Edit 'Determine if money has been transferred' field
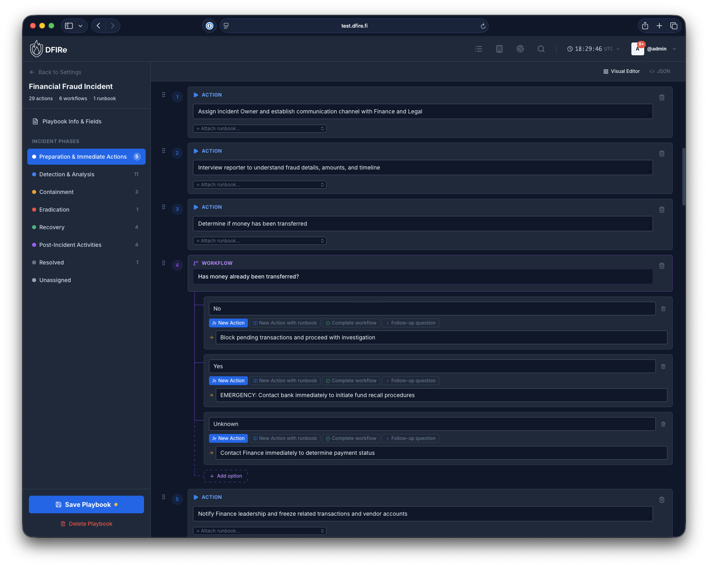This screenshot has width=708, height=567. [423, 224]
